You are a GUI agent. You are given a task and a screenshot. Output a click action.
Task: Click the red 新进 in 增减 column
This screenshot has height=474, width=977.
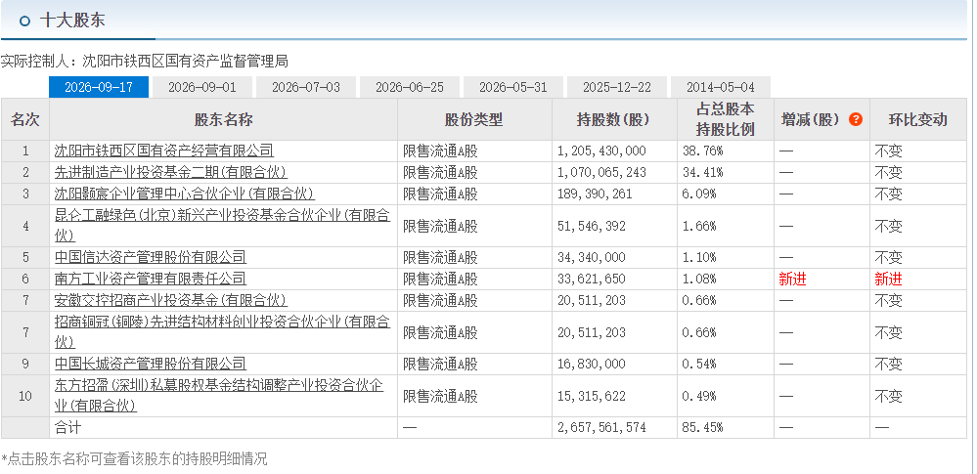[x=792, y=280]
